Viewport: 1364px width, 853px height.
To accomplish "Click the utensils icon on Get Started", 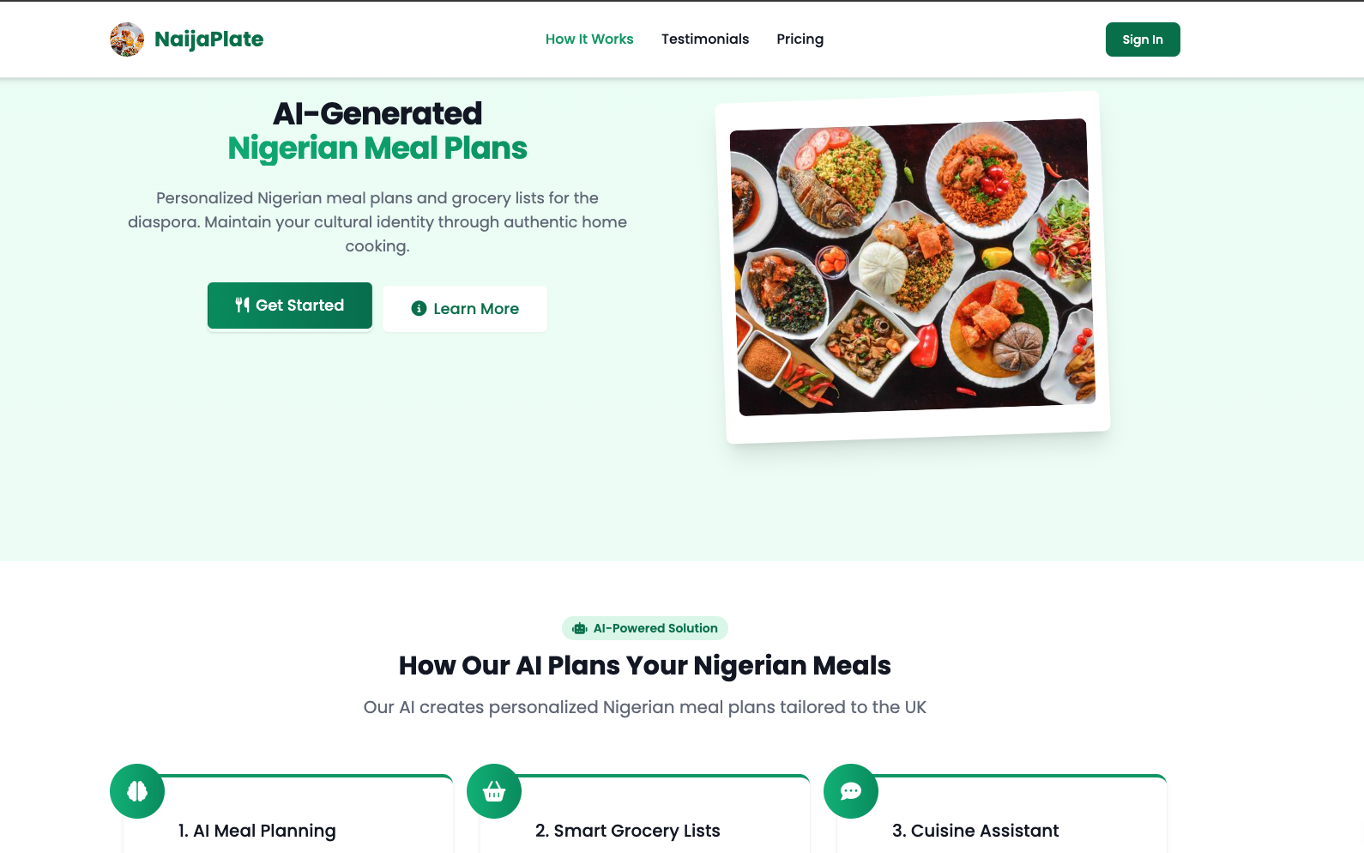I will tap(243, 305).
